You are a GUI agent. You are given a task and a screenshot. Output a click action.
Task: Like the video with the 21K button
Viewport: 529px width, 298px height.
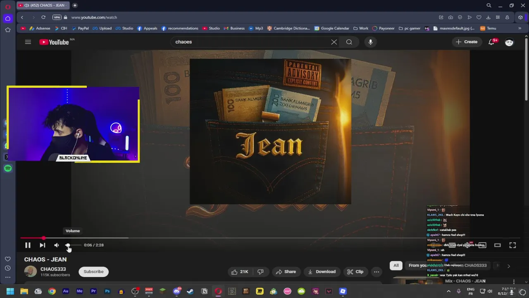240,272
